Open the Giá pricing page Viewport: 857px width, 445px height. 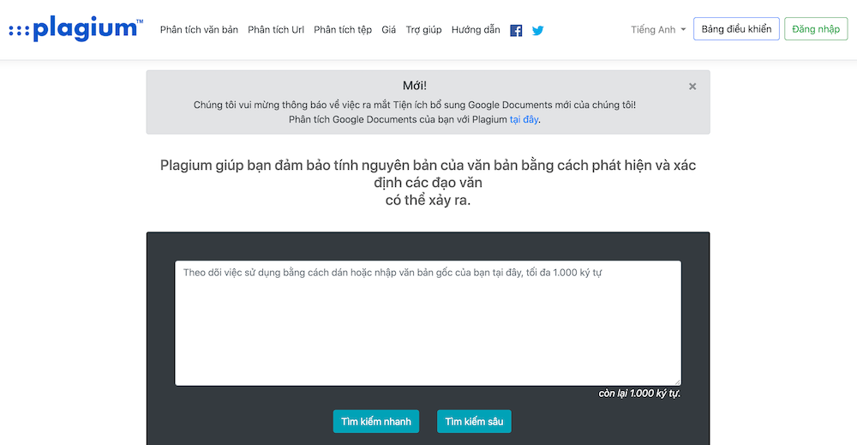point(388,29)
